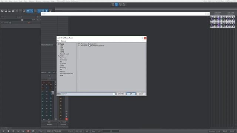Click the New project toolbar icon
Image resolution: width=237 pixels, height=133 pixels.
point(2,11)
